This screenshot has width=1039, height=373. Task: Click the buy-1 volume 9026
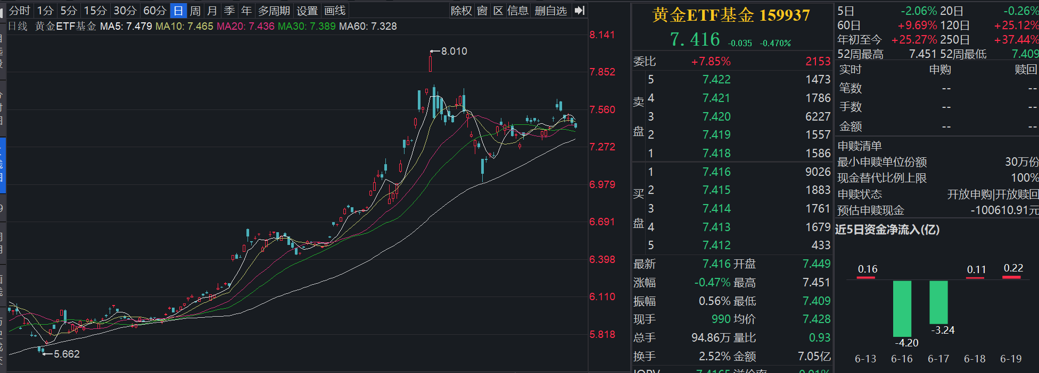click(x=818, y=172)
